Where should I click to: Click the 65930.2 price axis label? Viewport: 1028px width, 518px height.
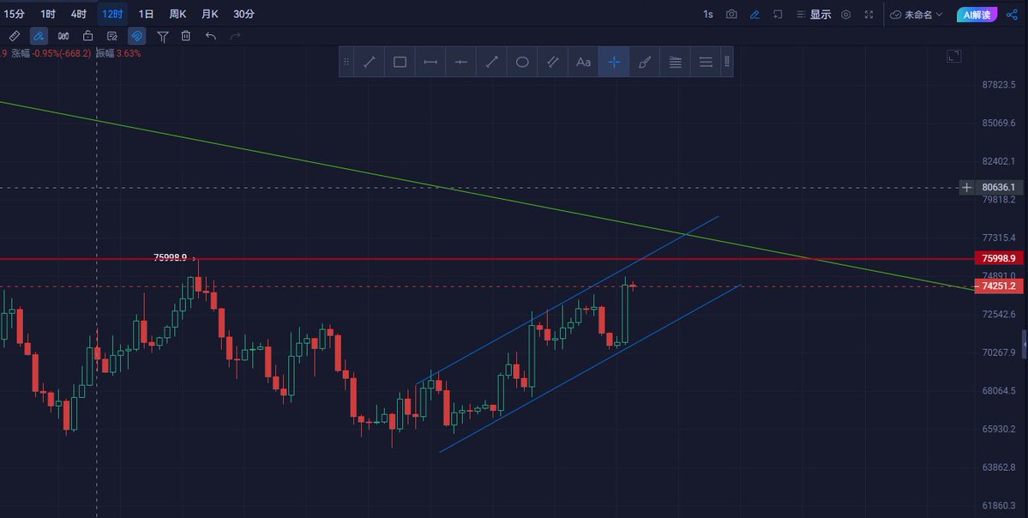pos(999,429)
